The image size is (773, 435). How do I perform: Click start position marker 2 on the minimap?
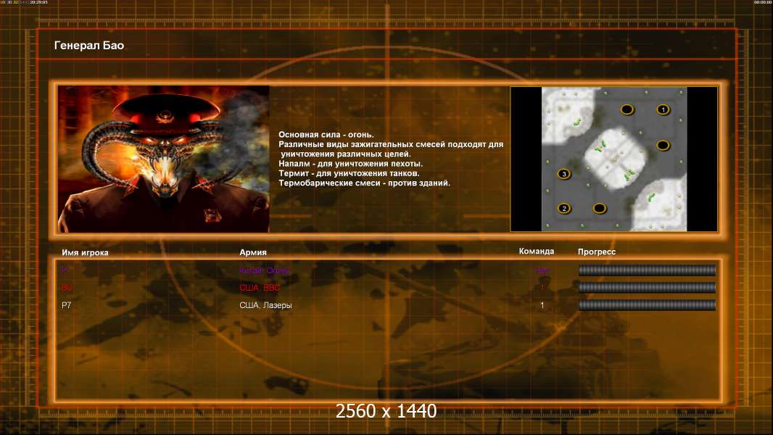564,208
